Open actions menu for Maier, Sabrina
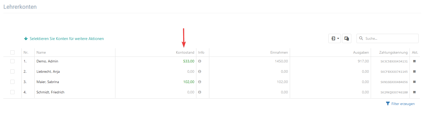This screenshot has height=121, width=423. pyautogui.click(x=414, y=82)
